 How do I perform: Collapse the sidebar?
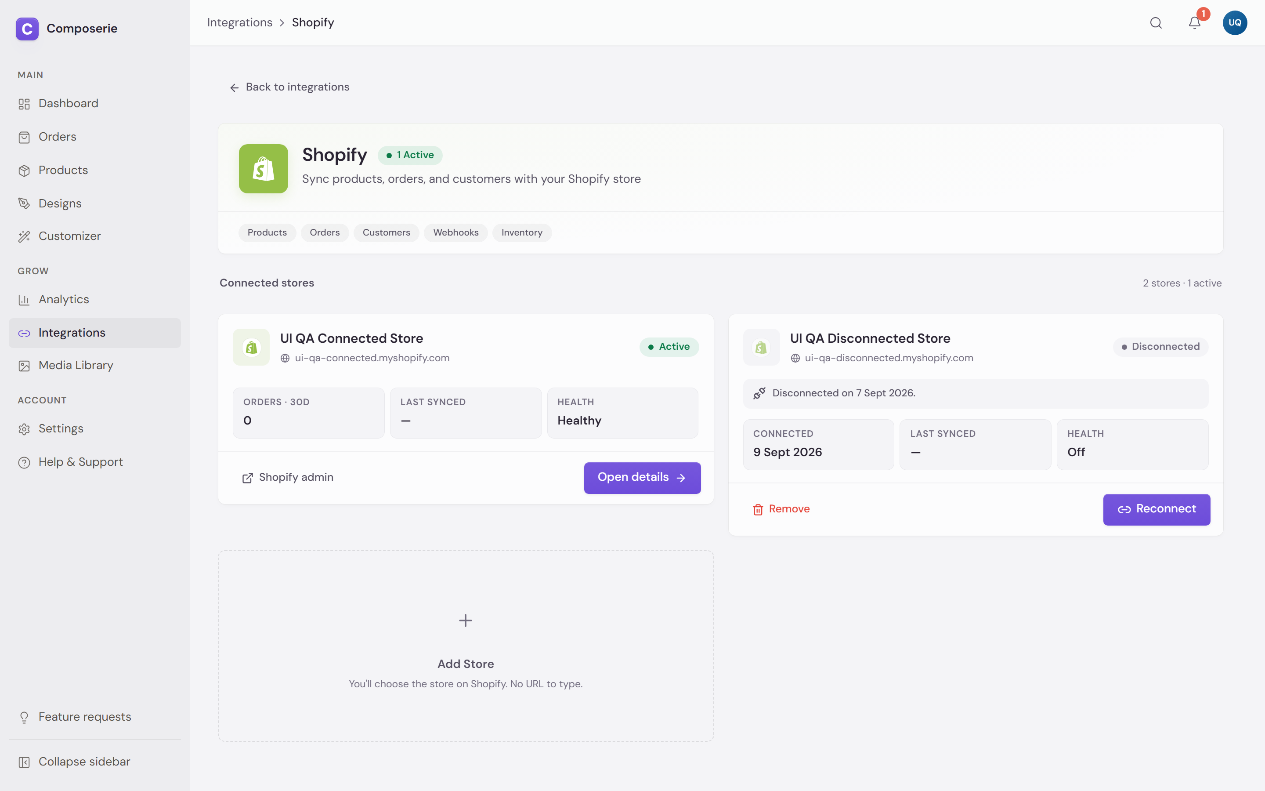point(94,762)
